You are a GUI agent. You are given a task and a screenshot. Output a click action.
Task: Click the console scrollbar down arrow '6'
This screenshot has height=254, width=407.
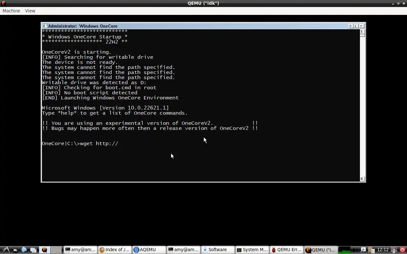(362, 179)
